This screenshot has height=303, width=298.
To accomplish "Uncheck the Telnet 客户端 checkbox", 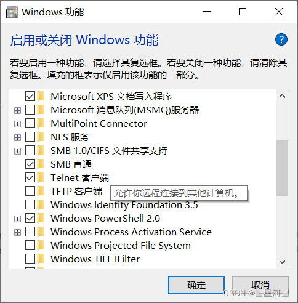I will coord(30,177).
